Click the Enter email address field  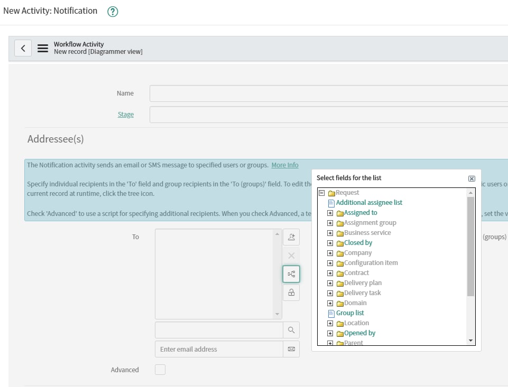219,349
